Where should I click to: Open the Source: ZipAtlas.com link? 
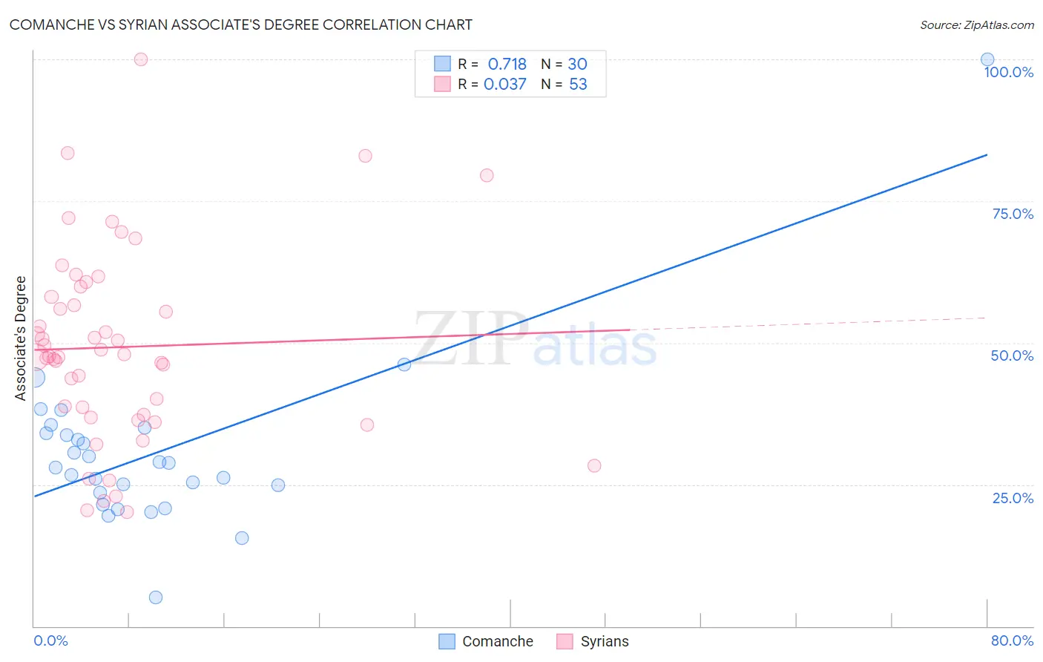977,24
